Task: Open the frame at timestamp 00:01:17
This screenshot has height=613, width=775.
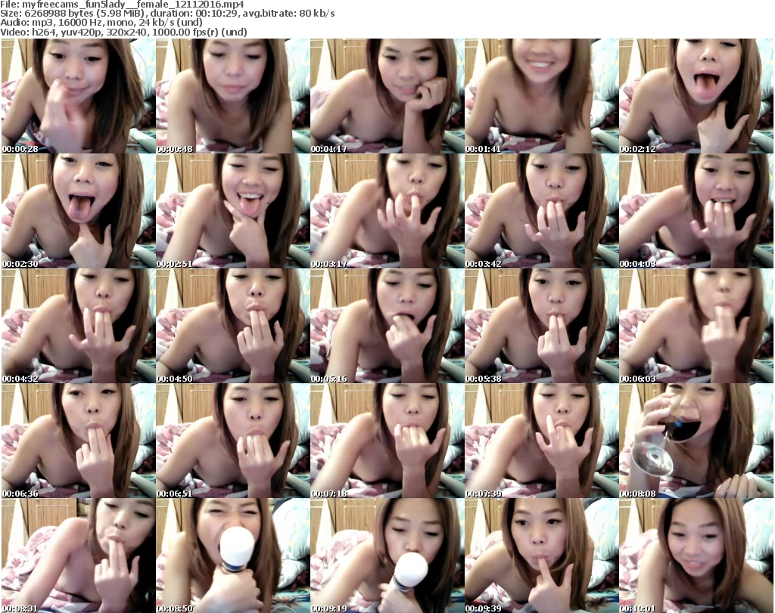Action: tap(387, 96)
